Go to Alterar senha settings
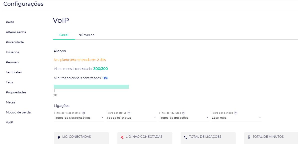 click(x=16, y=32)
